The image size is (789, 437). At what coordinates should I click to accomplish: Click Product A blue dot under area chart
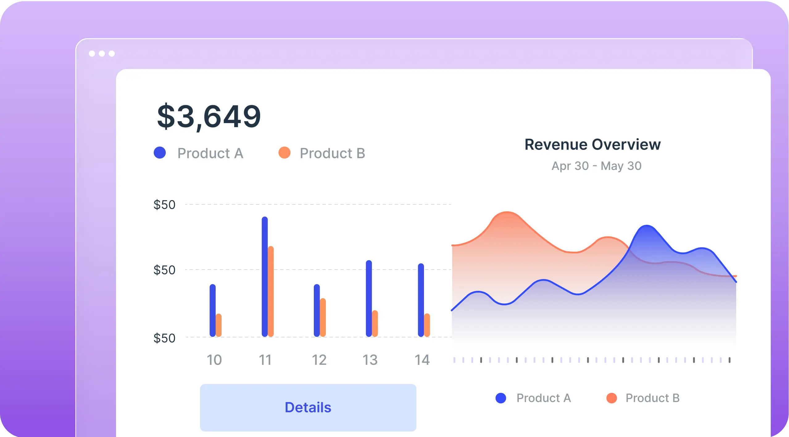500,398
